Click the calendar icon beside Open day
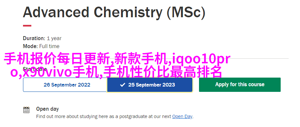This screenshot has width=300, height=127. coord(26,110)
